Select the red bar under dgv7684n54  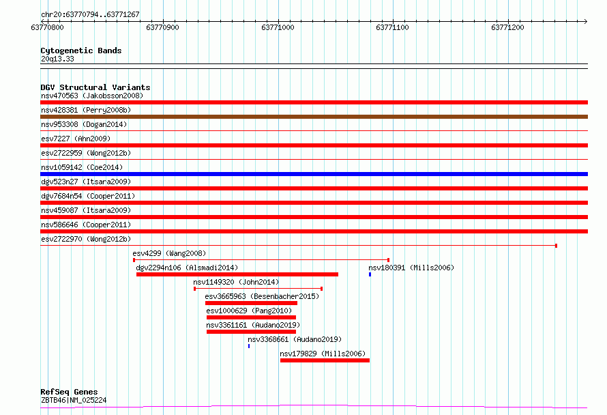click(314, 203)
